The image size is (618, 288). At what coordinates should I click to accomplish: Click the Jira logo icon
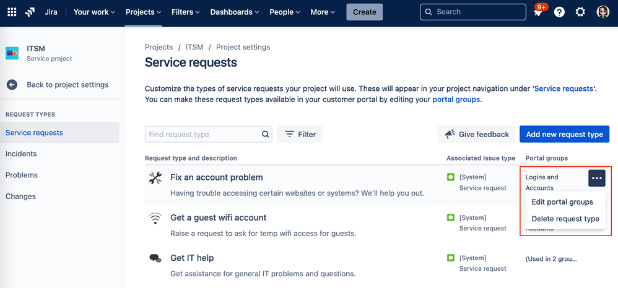pos(30,12)
